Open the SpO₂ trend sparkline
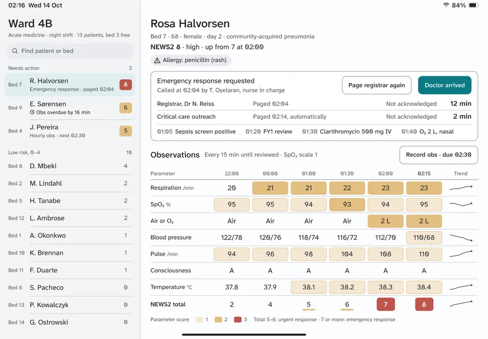This screenshot has height=339, width=488. [461, 204]
